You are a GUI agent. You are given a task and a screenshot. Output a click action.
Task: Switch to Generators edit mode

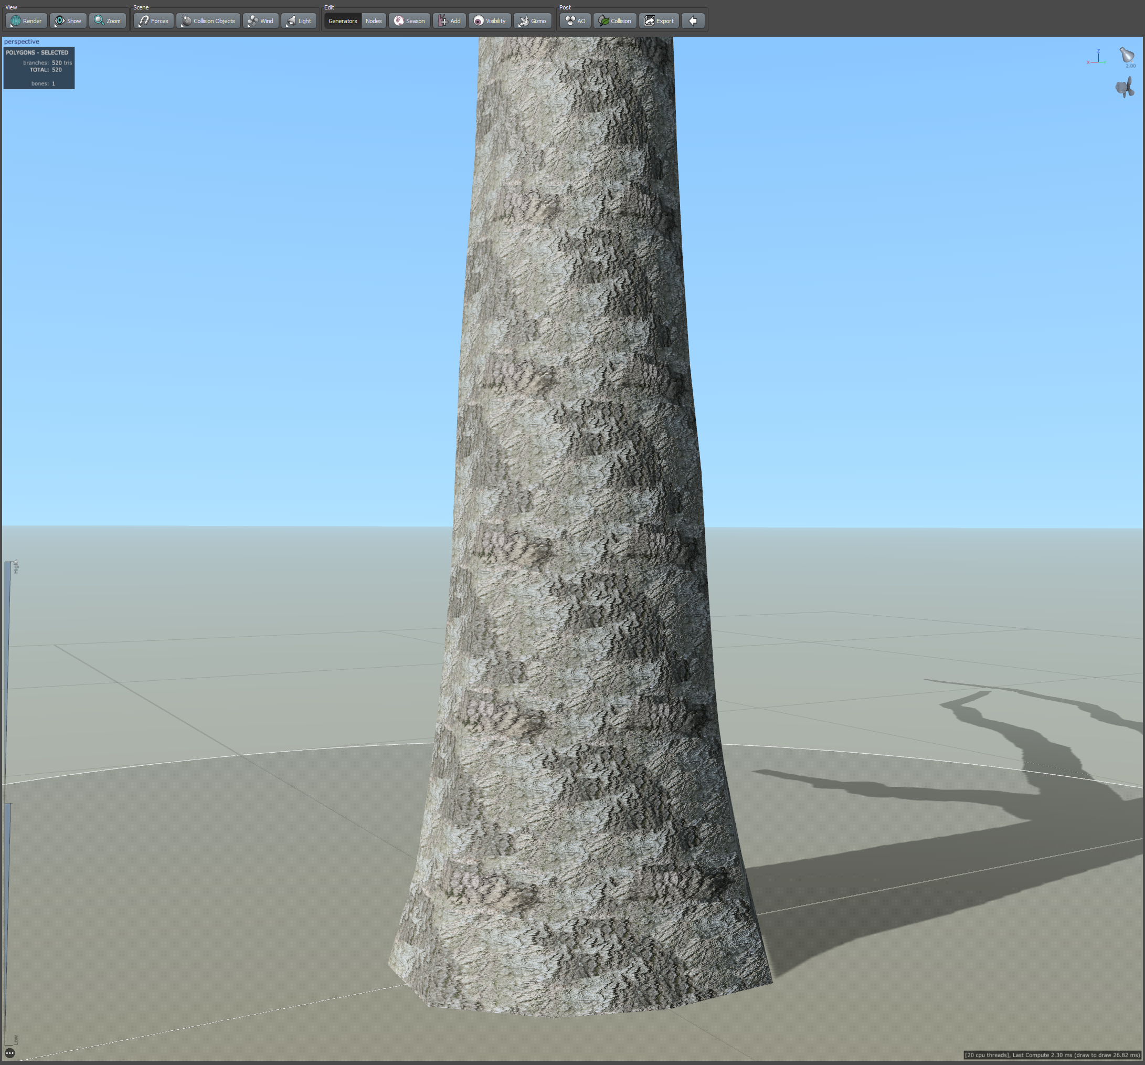pyautogui.click(x=343, y=21)
